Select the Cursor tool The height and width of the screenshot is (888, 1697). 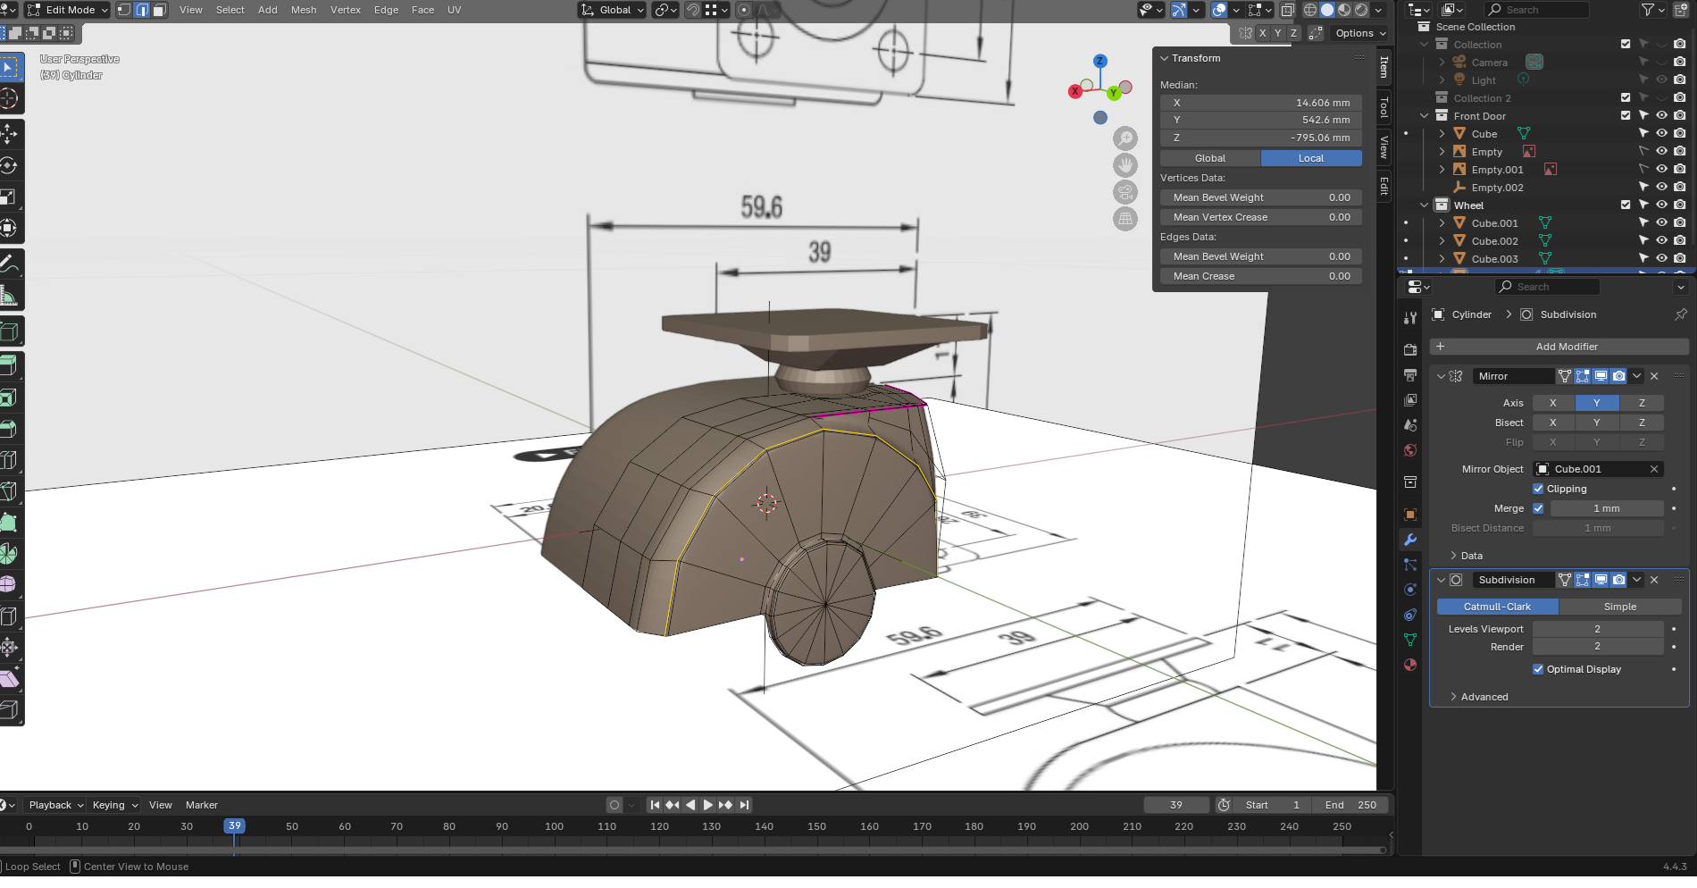(x=10, y=98)
